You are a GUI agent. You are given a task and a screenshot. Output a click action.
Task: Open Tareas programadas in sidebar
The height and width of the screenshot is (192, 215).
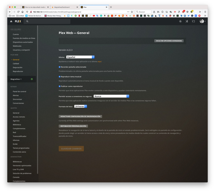coord(21,148)
